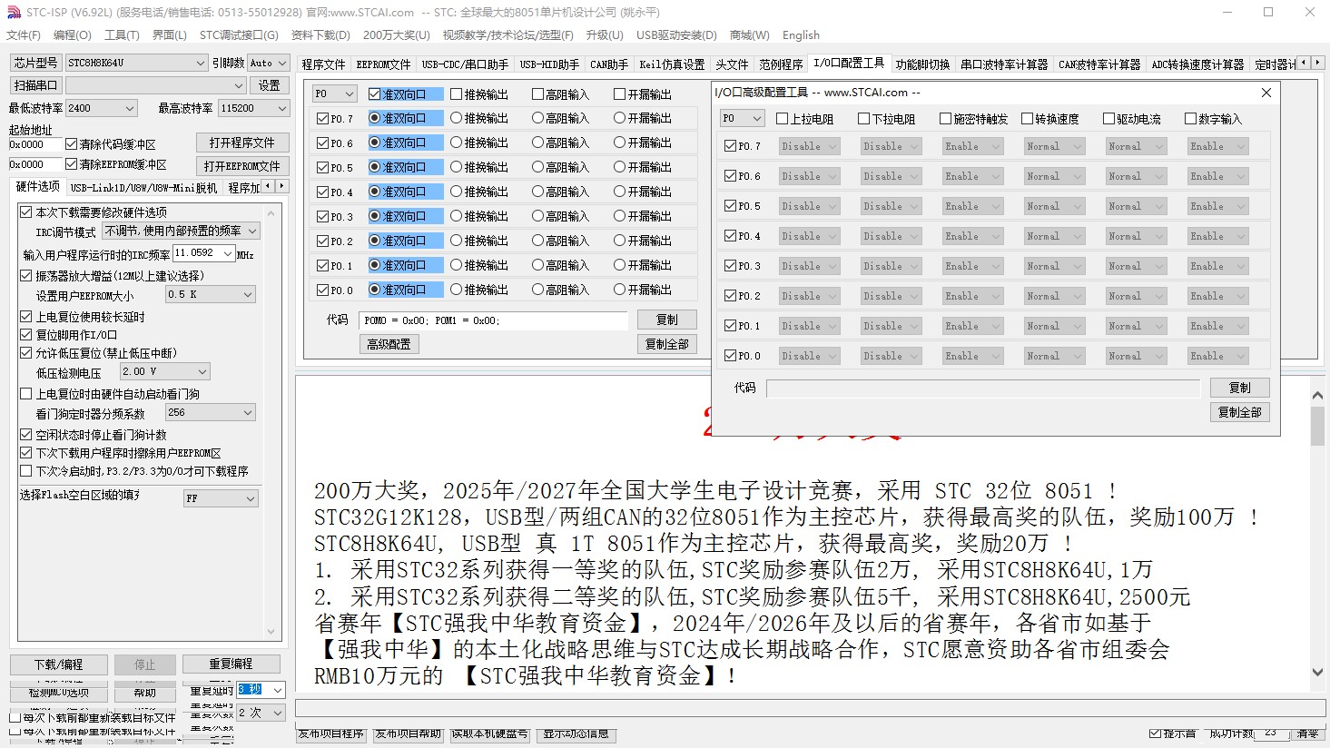The width and height of the screenshot is (1330, 748).
Task: Open the 文件(F) menu
Action: tap(24, 35)
